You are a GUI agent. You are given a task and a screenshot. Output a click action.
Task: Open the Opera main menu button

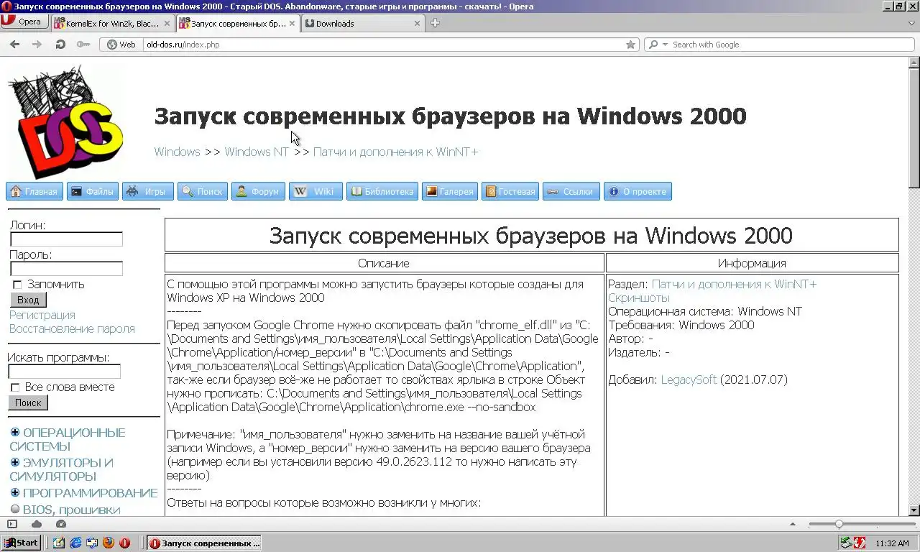pyautogui.click(x=24, y=22)
